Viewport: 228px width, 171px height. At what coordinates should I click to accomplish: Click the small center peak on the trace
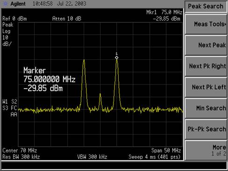pyautogui.click(x=100, y=94)
